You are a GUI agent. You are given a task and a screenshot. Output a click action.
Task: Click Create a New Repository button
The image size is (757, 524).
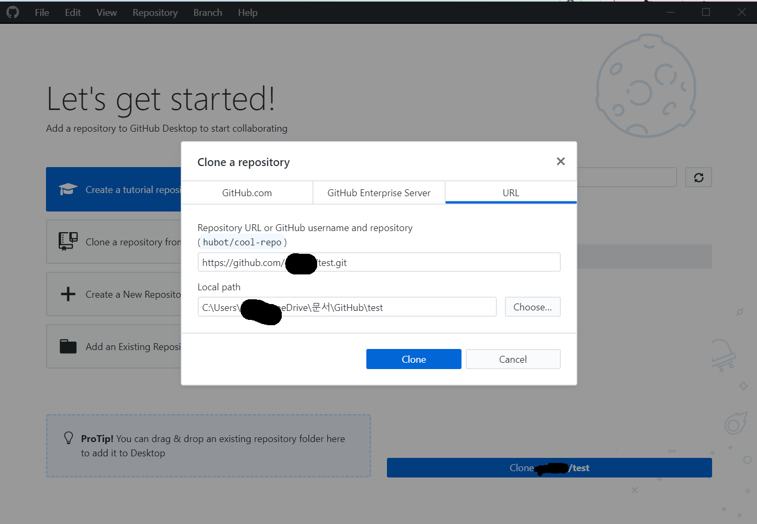(x=114, y=294)
